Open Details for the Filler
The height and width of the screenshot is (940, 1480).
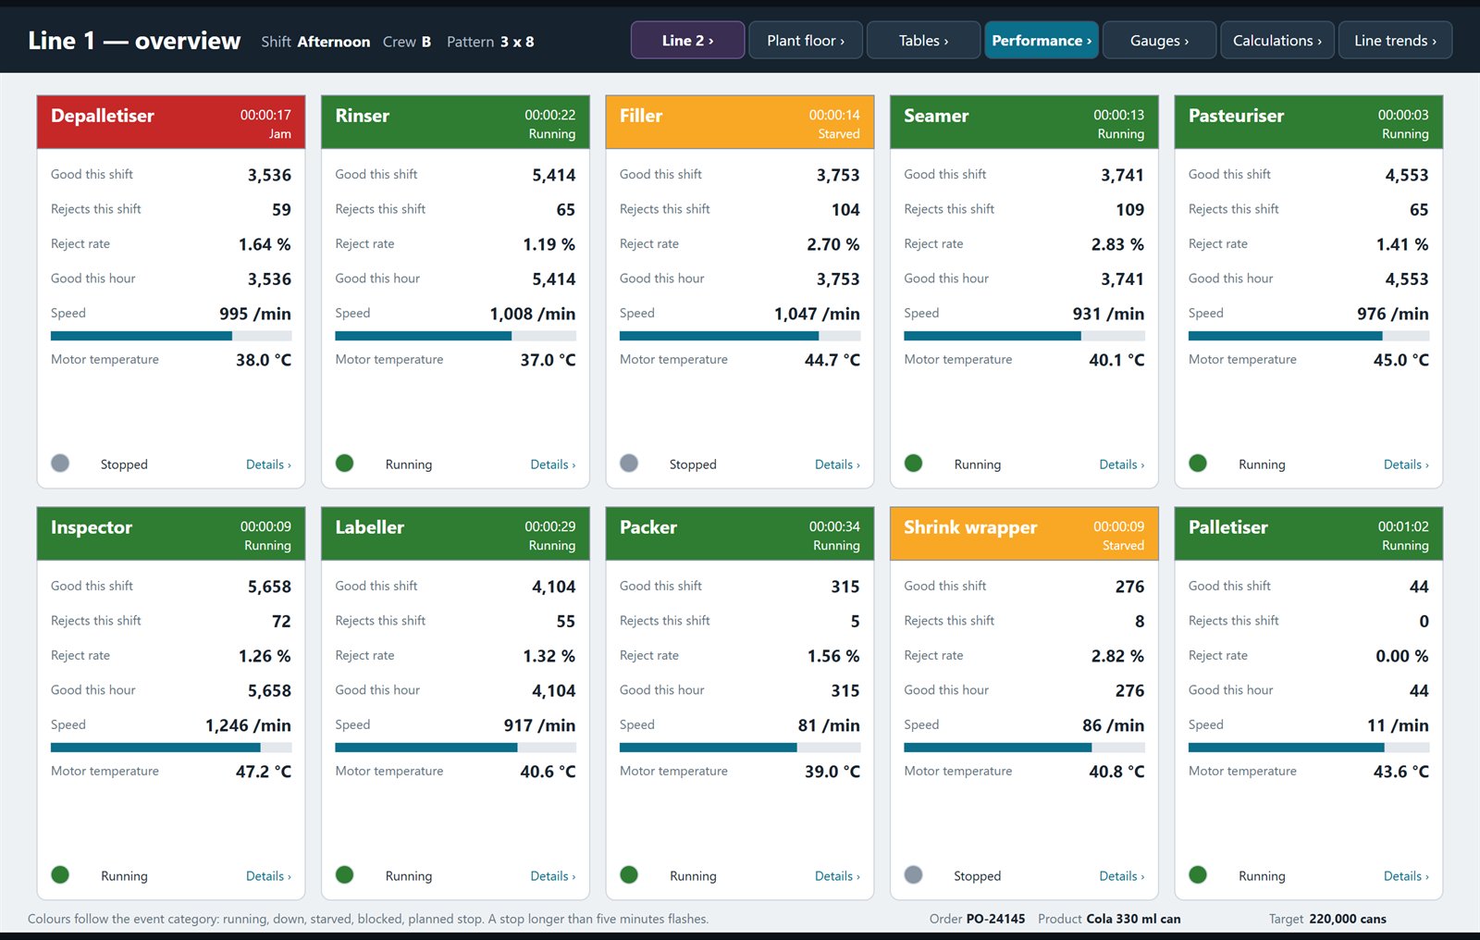pos(837,464)
